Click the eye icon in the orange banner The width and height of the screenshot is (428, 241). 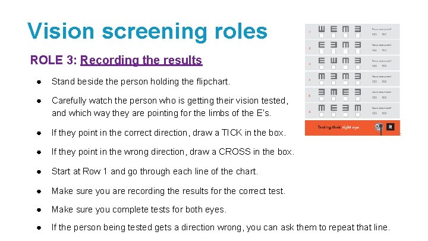pos(378,127)
